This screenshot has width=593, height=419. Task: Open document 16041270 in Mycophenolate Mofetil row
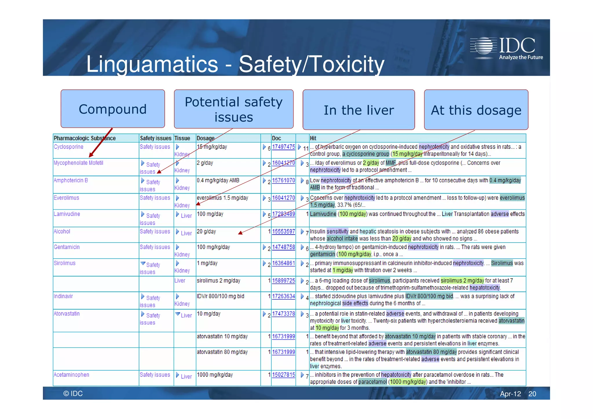coord(283,163)
